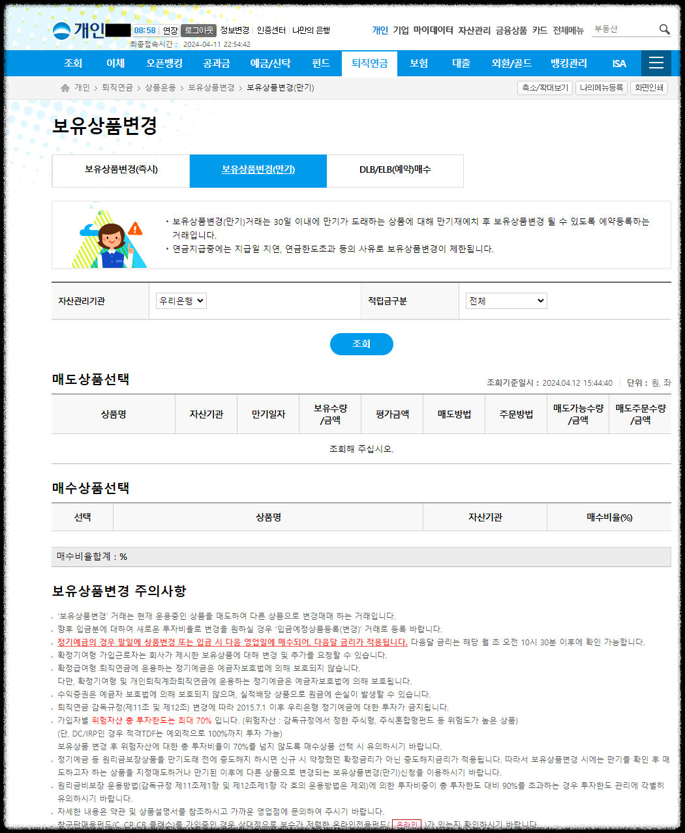Click the search input field

[624, 29]
